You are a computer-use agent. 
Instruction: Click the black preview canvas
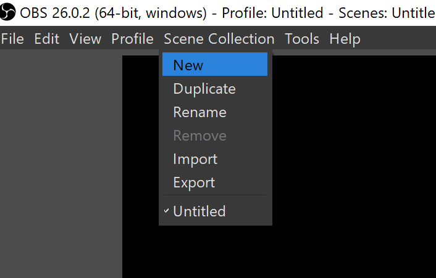pyautogui.click(x=352, y=166)
